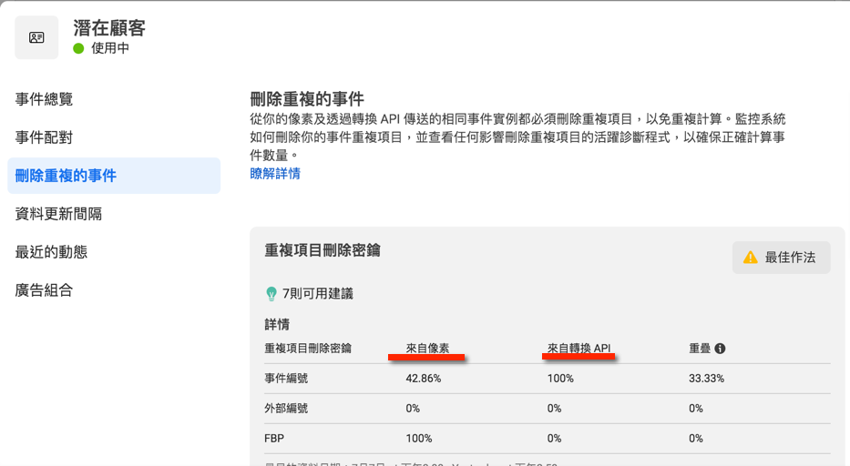Open 事件總覽 in the sidebar
Viewport: 850px width, 466px height.
pyautogui.click(x=44, y=99)
